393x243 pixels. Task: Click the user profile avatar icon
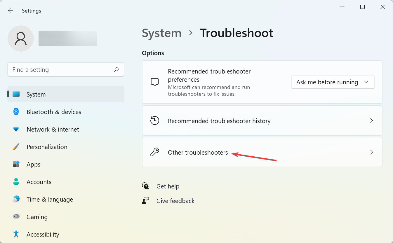[21, 39]
